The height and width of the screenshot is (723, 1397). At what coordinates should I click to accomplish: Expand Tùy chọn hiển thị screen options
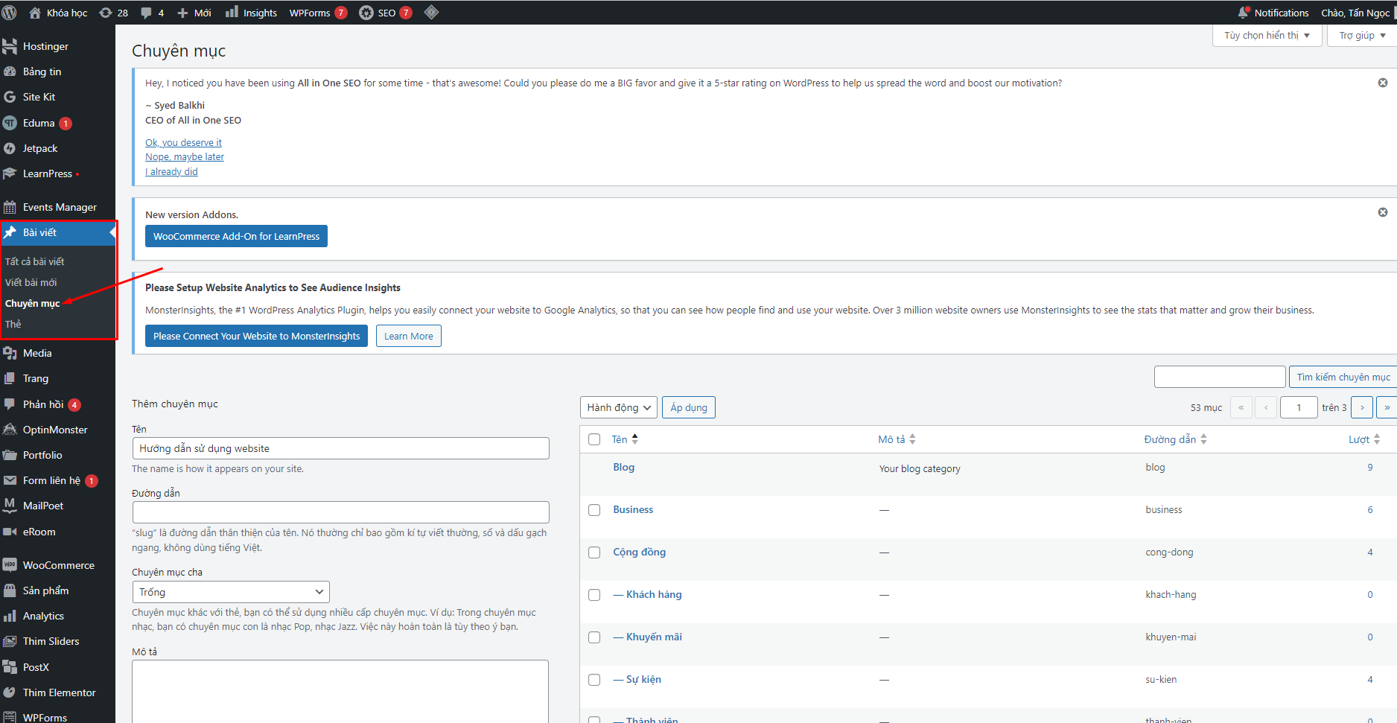coord(1267,35)
